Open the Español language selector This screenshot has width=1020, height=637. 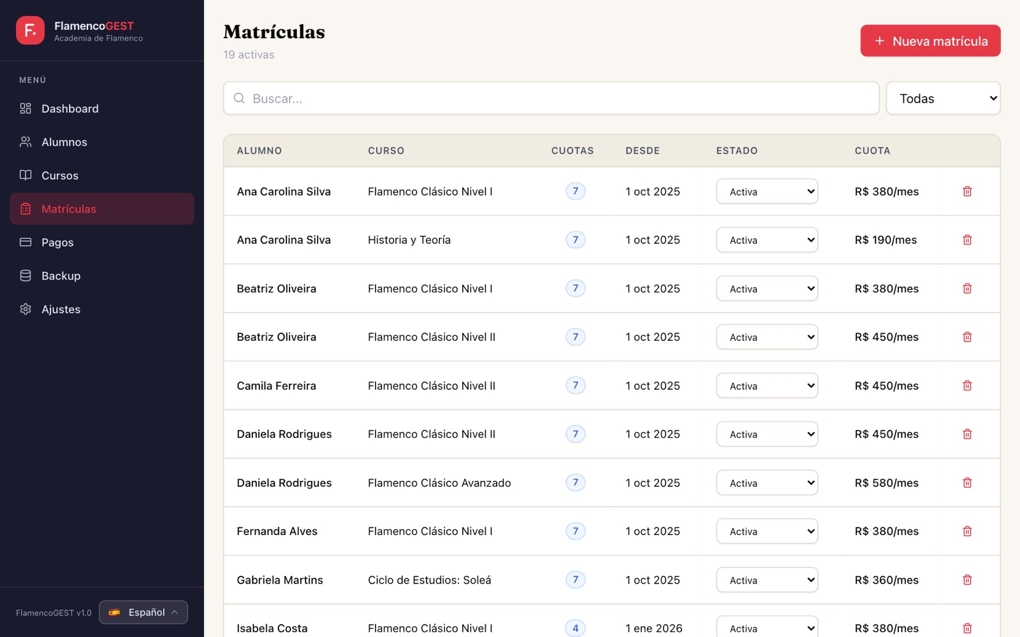pyautogui.click(x=143, y=612)
